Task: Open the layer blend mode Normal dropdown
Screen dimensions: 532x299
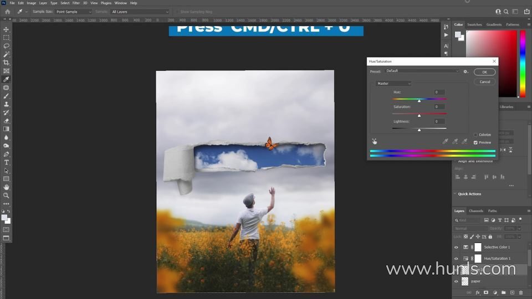Action: tap(470, 229)
